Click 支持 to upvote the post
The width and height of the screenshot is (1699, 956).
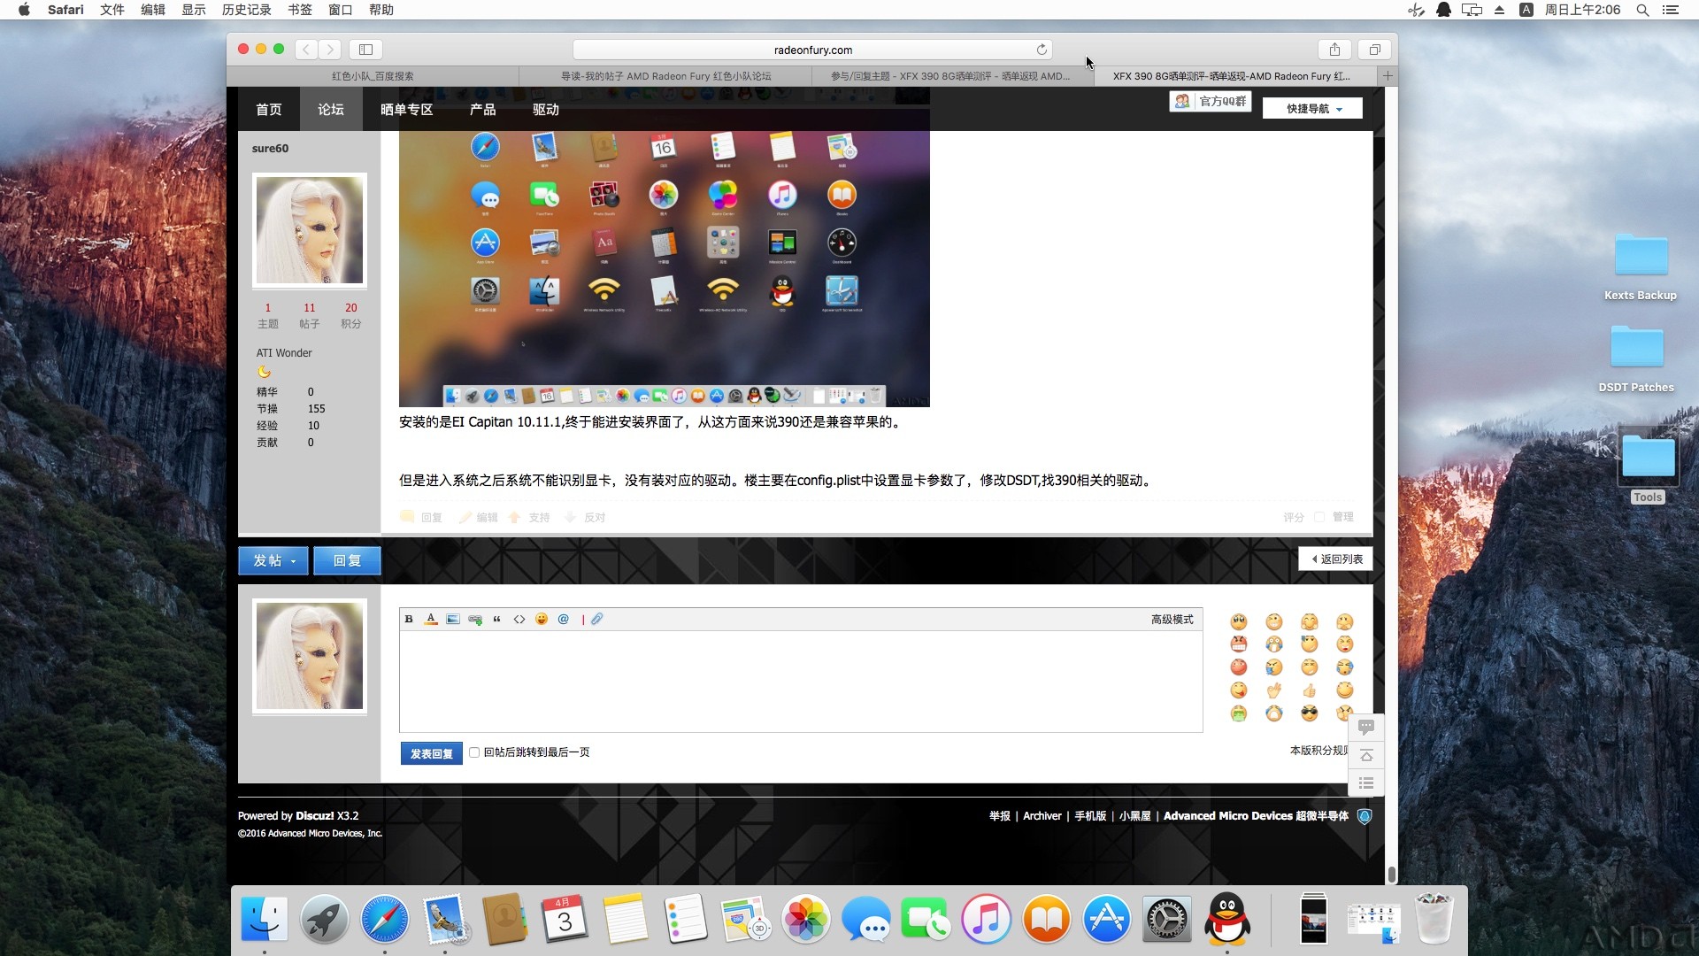tap(530, 518)
